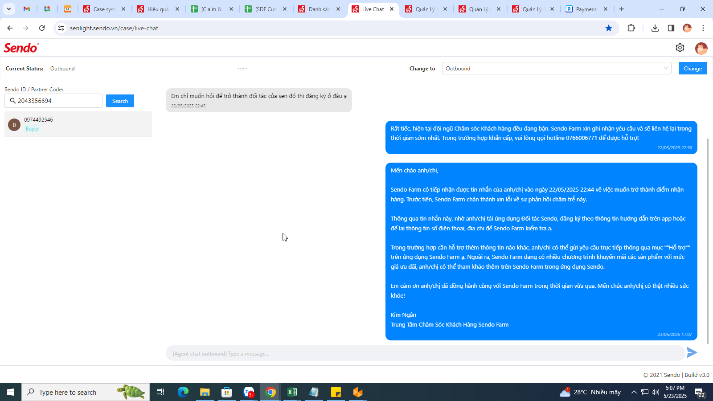Open File Explorer from taskbar
Viewport: 713px width, 401px height.
coord(205,392)
